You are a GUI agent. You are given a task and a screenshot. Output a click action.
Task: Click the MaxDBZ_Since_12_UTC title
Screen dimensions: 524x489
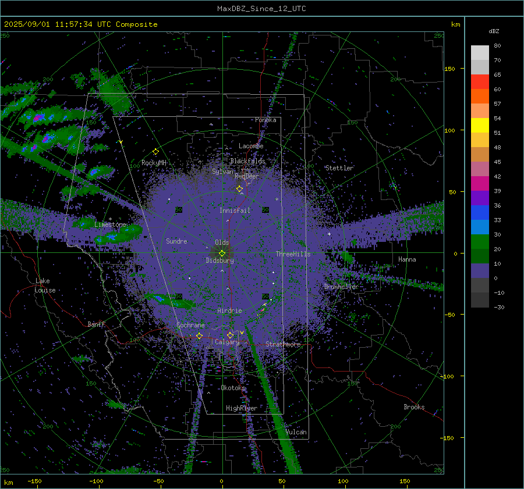click(x=261, y=9)
